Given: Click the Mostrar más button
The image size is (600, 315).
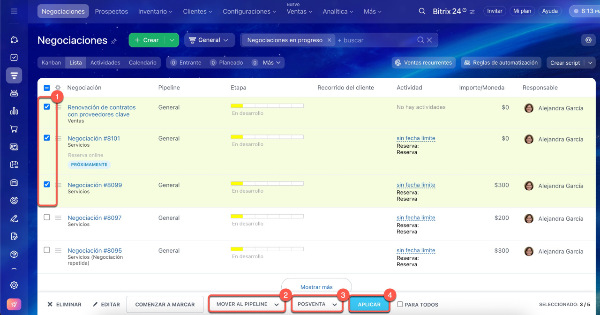Looking at the screenshot, I should [x=316, y=287].
